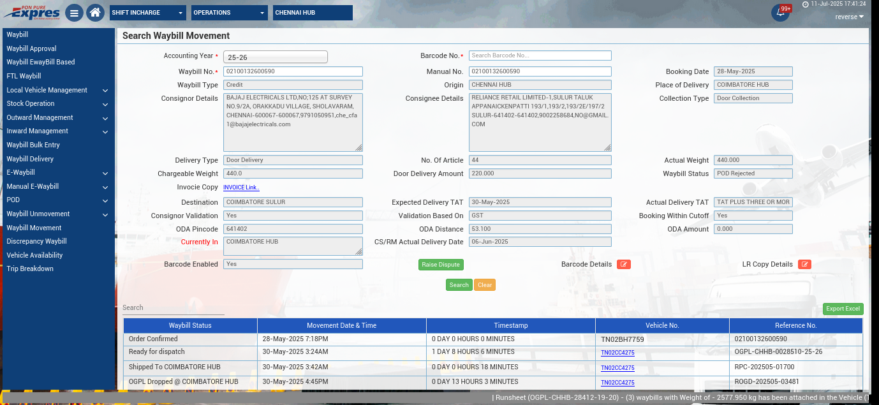The image size is (879, 405).
Task: Open the reverse user menu dropdown
Action: [850, 17]
